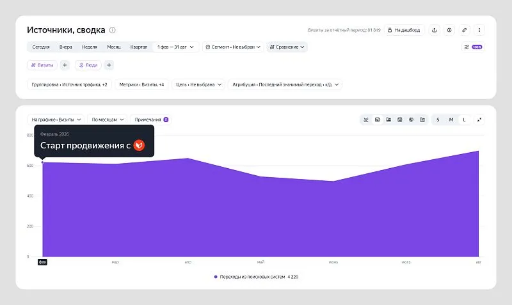This screenshot has height=305, width=512.
Task: Switch to line chart view icon
Action: click(366, 120)
